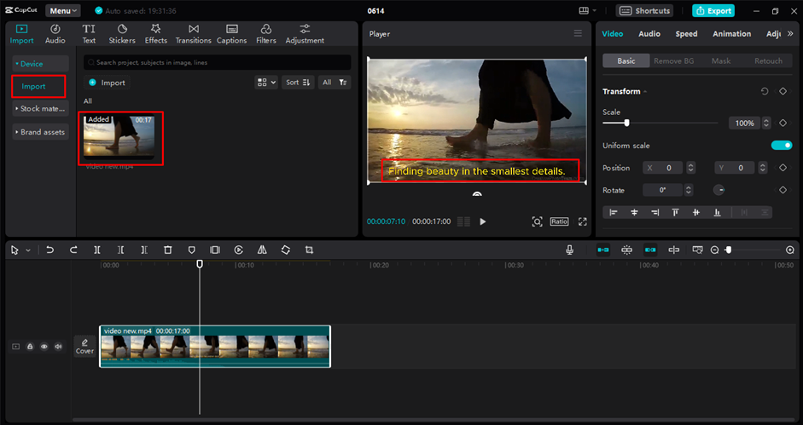Image resolution: width=803 pixels, height=425 pixels.
Task: Zoom in the timeline with plus icon
Action: tap(790, 250)
